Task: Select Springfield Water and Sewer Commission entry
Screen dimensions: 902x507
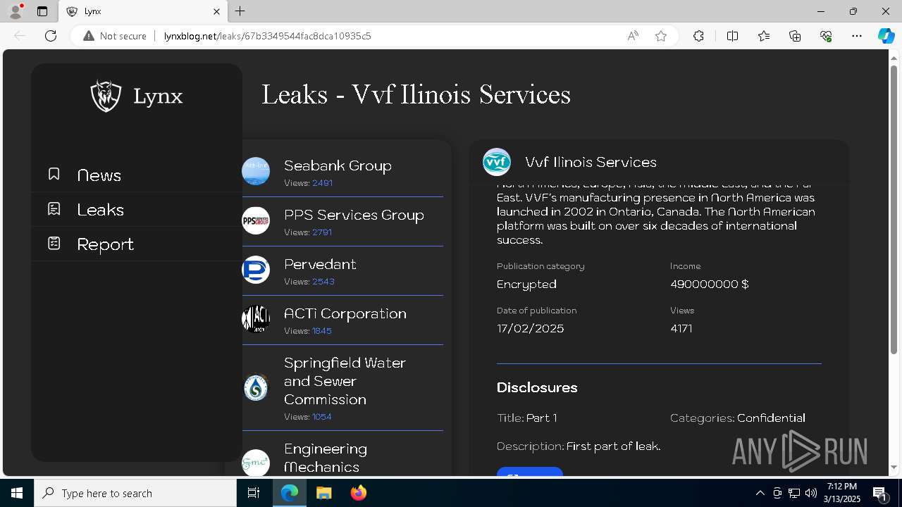Action: tap(342, 387)
